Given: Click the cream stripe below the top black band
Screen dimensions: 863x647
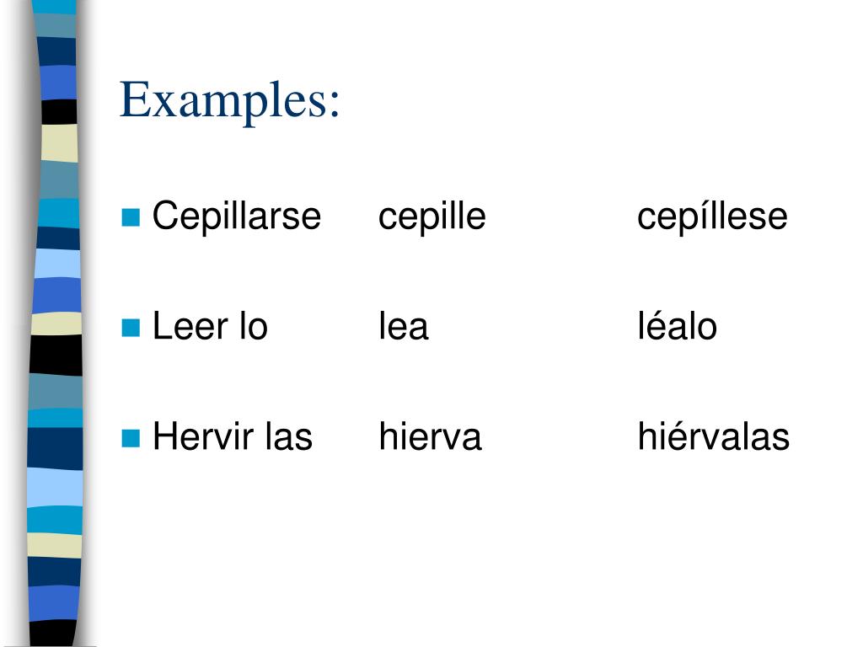Looking at the screenshot, I should pyautogui.click(x=60, y=143).
